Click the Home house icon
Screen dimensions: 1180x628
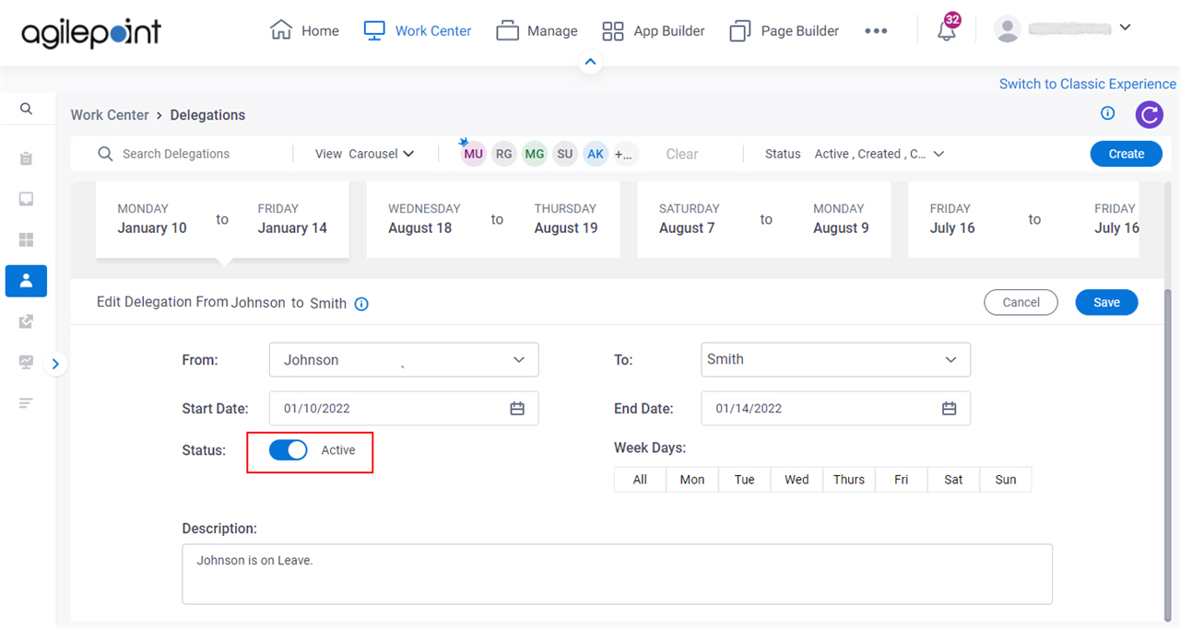coord(280,29)
